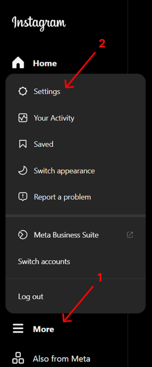
Task: Click the moon icon for appearance
Action: coord(23,171)
